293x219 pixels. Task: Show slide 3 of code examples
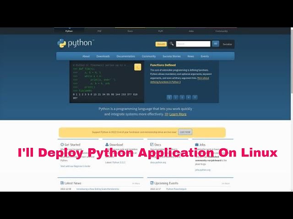pos(182,97)
